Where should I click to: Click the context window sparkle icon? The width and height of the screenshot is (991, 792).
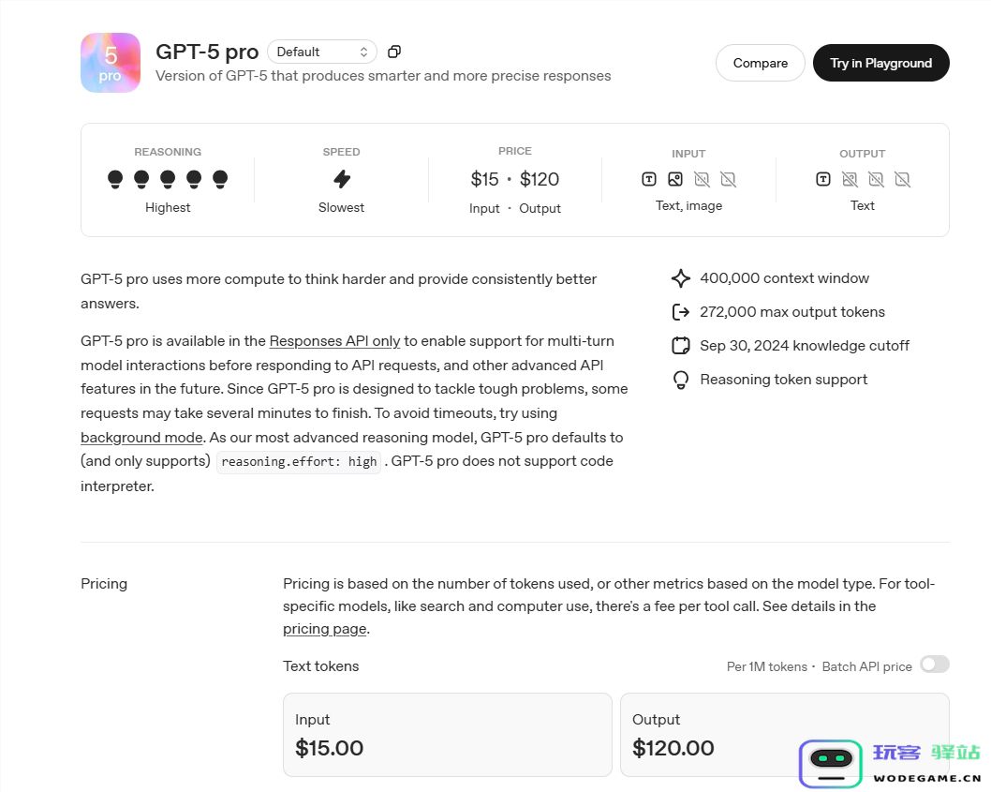[x=681, y=277]
